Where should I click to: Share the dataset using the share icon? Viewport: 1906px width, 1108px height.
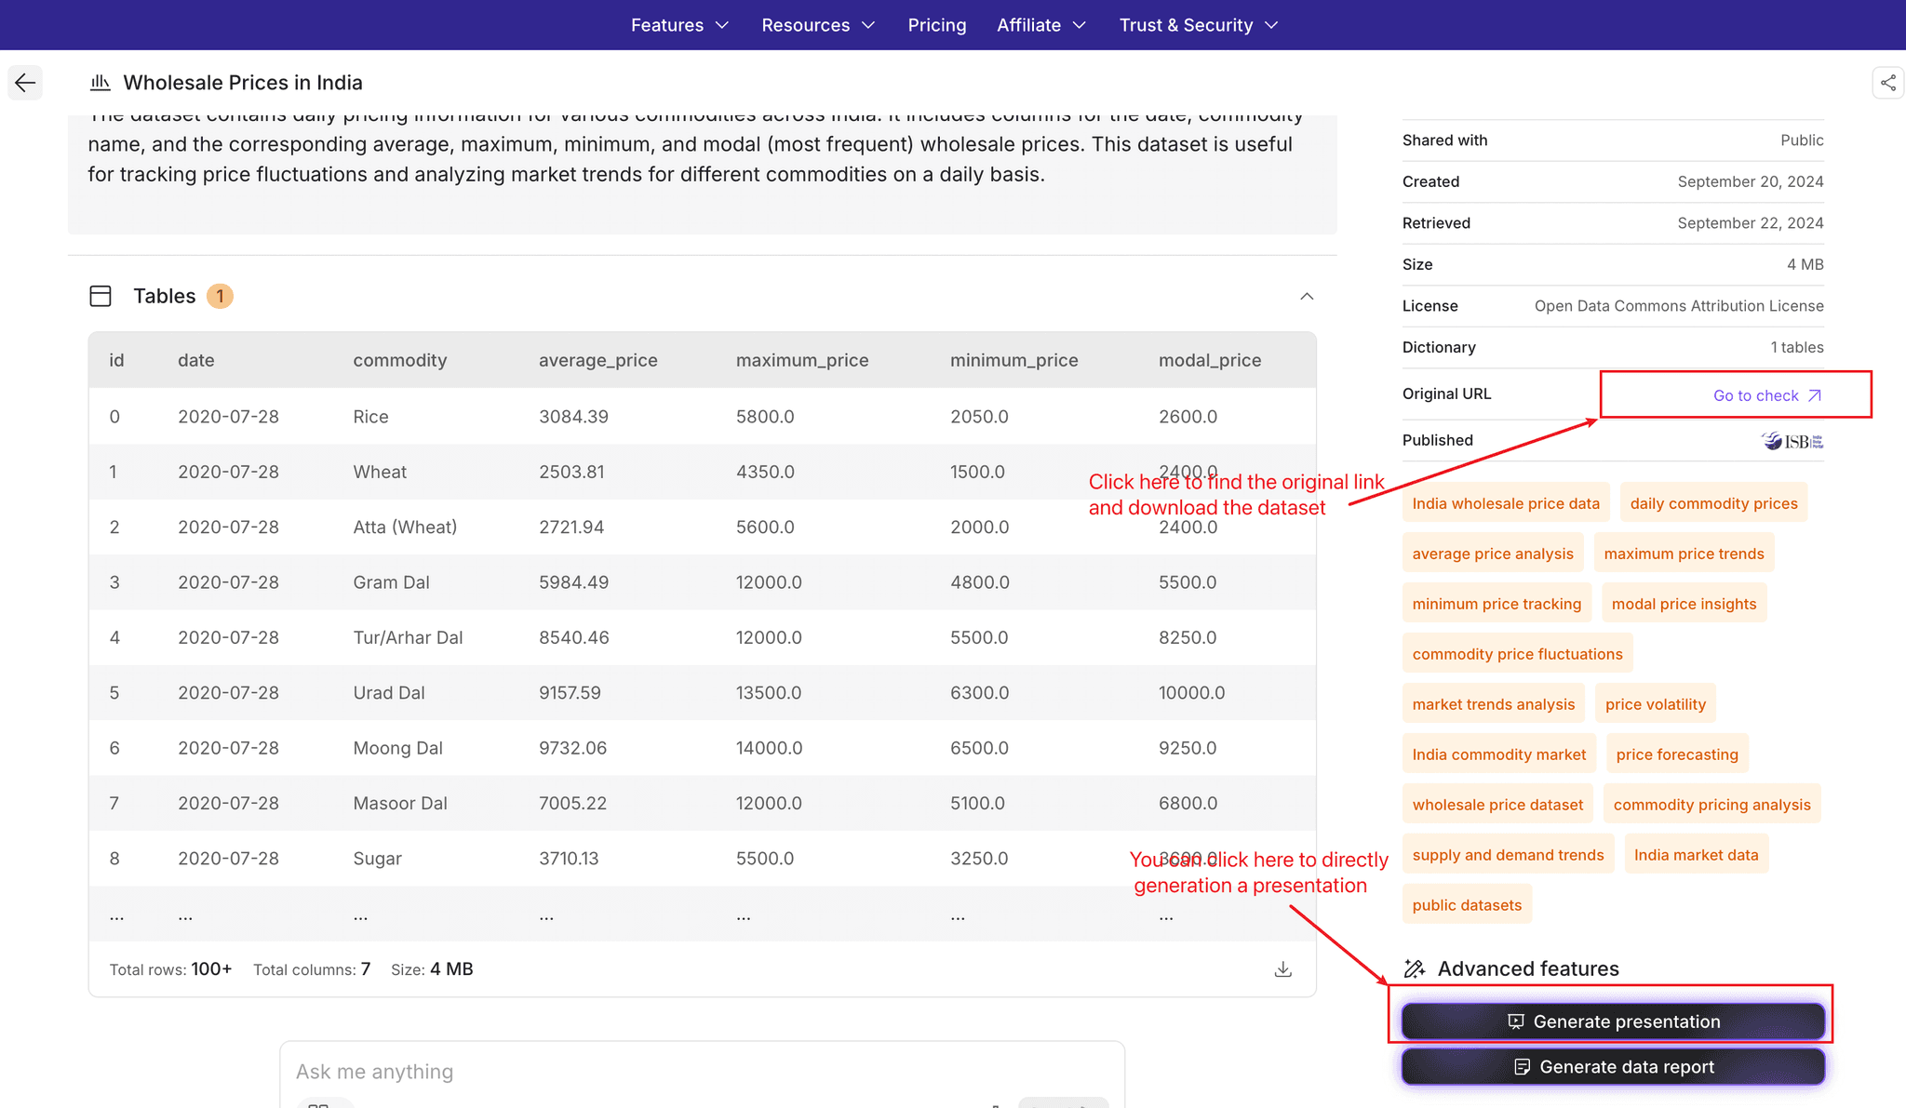click(x=1887, y=82)
